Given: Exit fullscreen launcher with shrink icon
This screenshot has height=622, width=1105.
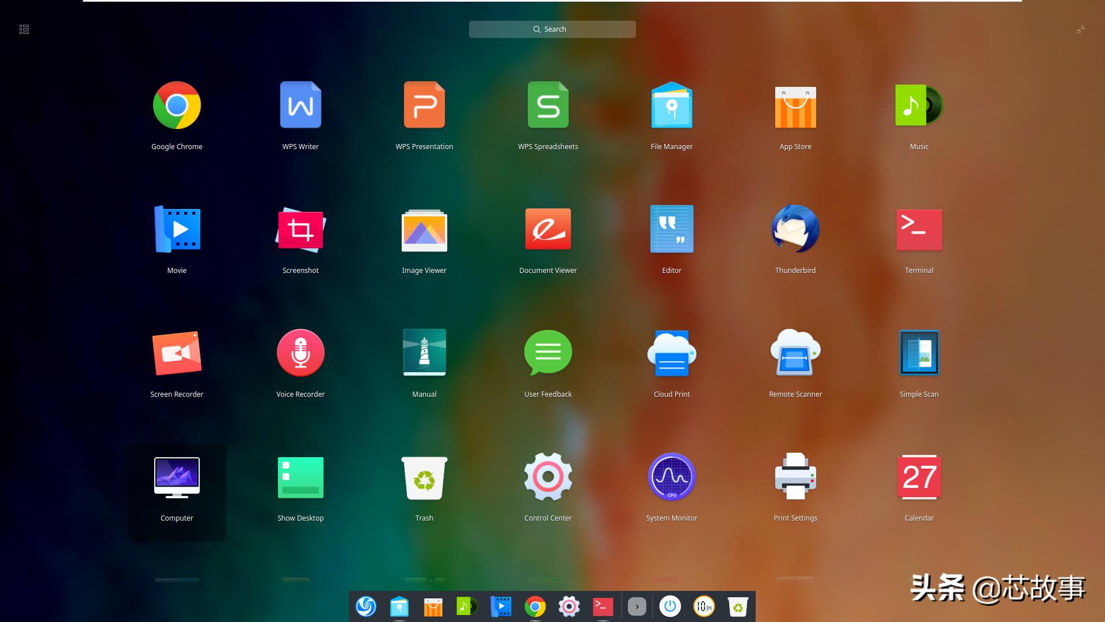Looking at the screenshot, I should tap(1080, 29).
